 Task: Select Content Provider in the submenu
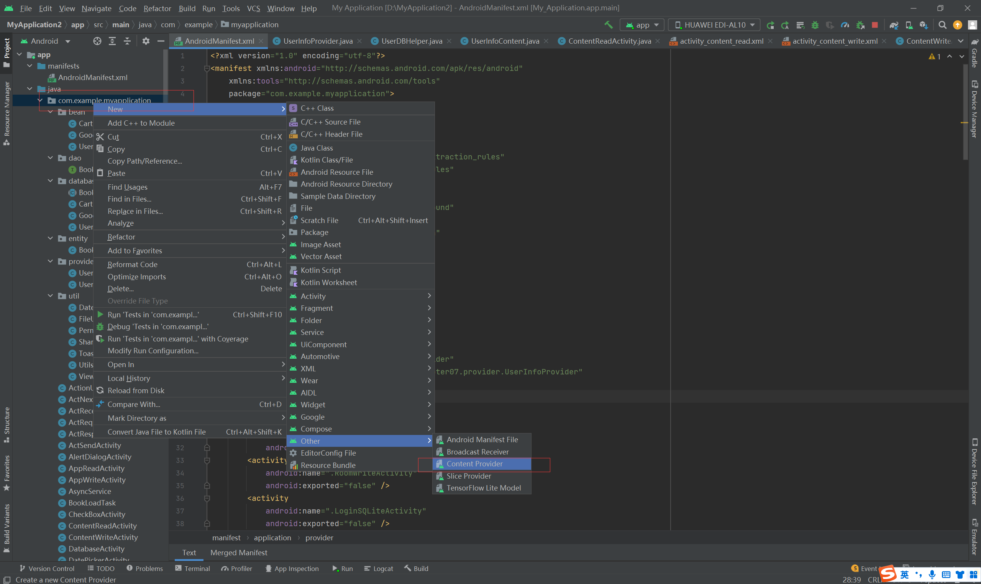pos(474,464)
